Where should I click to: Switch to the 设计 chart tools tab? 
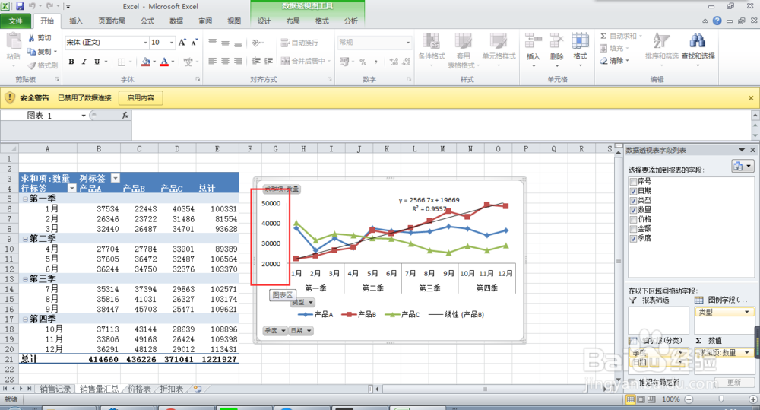click(x=264, y=21)
